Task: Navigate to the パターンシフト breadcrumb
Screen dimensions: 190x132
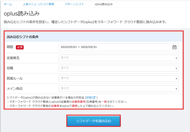Action: pyautogui.click(x=74, y=4)
